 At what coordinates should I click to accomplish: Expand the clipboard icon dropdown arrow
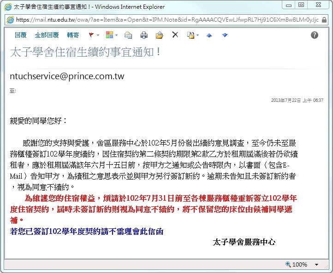pyautogui.click(x=198, y=35)
